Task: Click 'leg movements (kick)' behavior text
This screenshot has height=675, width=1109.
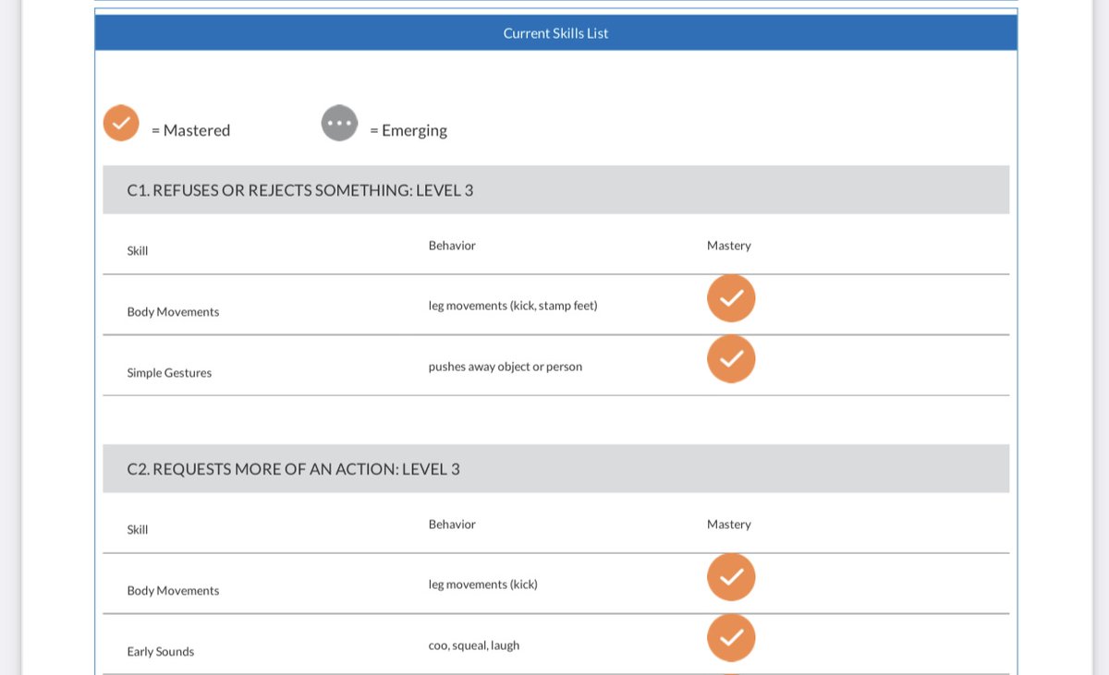Action: pyautogui.click(x=483, y=585)
